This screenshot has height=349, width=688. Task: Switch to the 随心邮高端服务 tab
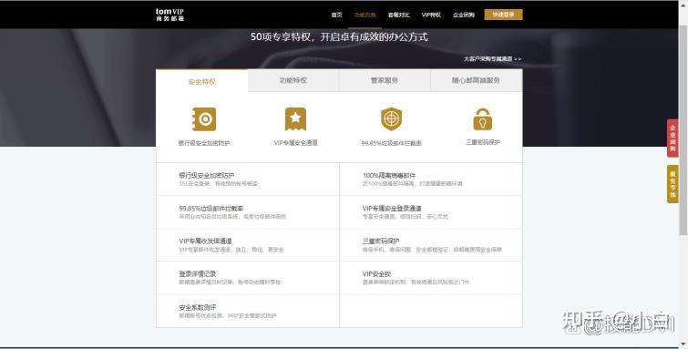click(x=476, y=80)
